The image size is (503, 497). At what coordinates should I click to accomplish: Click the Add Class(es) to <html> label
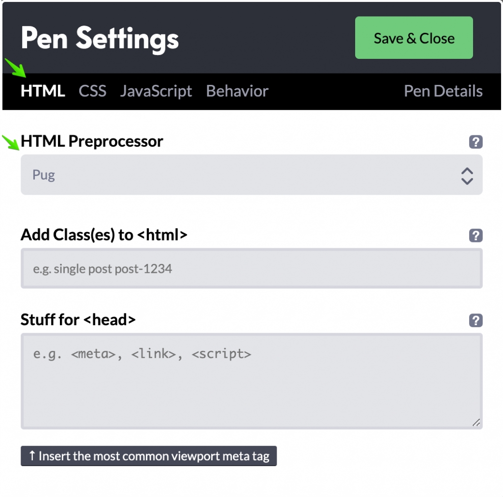104,235
